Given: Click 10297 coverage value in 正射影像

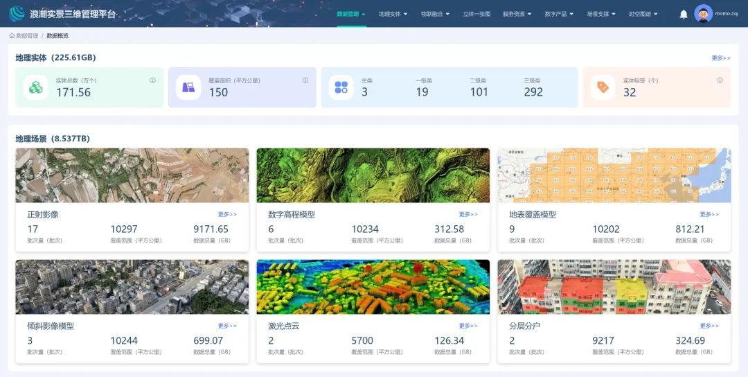Looking at the screenshot, I should (124, 229).
